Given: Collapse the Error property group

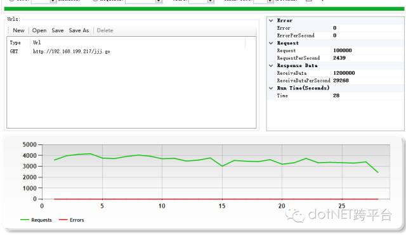Looking at the screenshot, I should [x=271, y=20].
